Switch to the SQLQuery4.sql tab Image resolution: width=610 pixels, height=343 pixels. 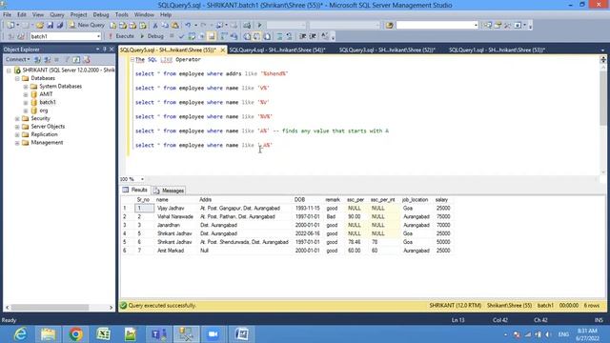point(277,50)
